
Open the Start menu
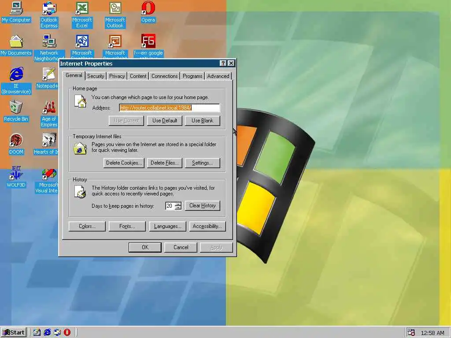(14, 333)
